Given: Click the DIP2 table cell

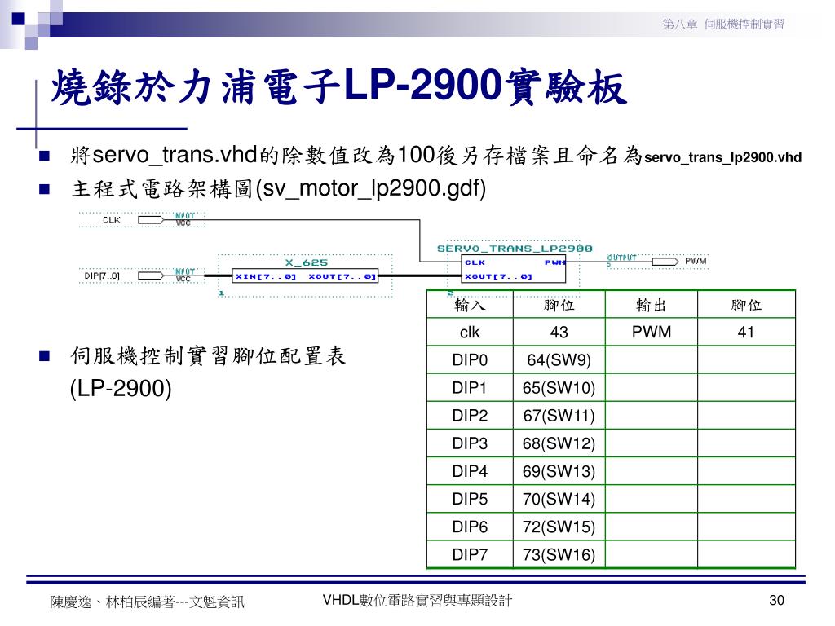Looking at the screenshot, I should (x=470, y=416).
